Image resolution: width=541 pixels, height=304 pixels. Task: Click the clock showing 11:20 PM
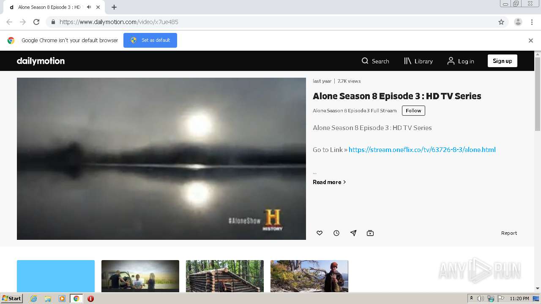click(x=519, y=299)
